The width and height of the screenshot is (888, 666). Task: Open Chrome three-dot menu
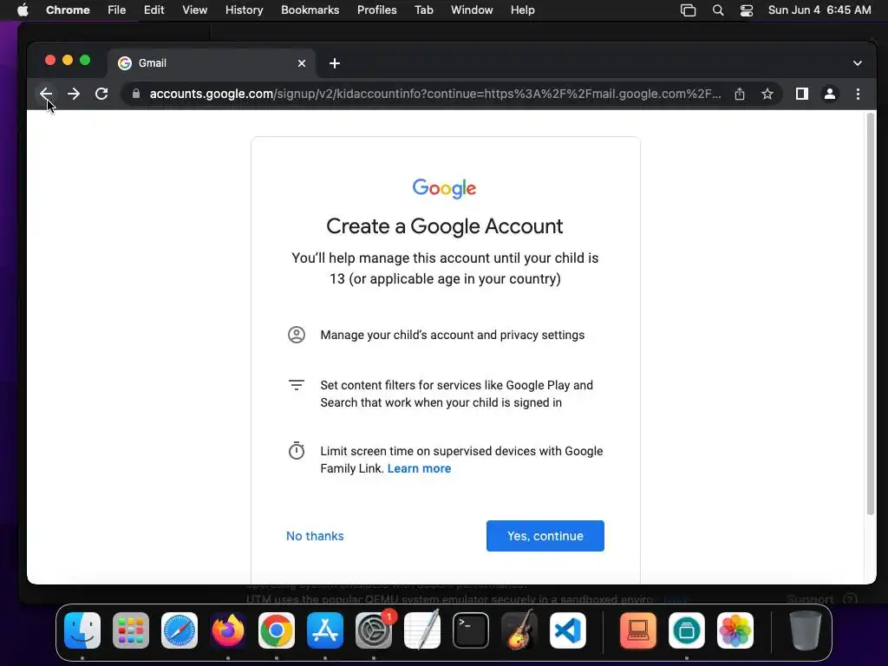pyautogui.click(x=858, y=94)
